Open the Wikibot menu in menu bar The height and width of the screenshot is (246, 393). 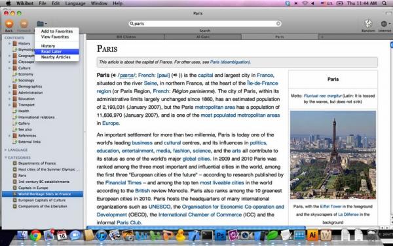(x=26, y=3)
